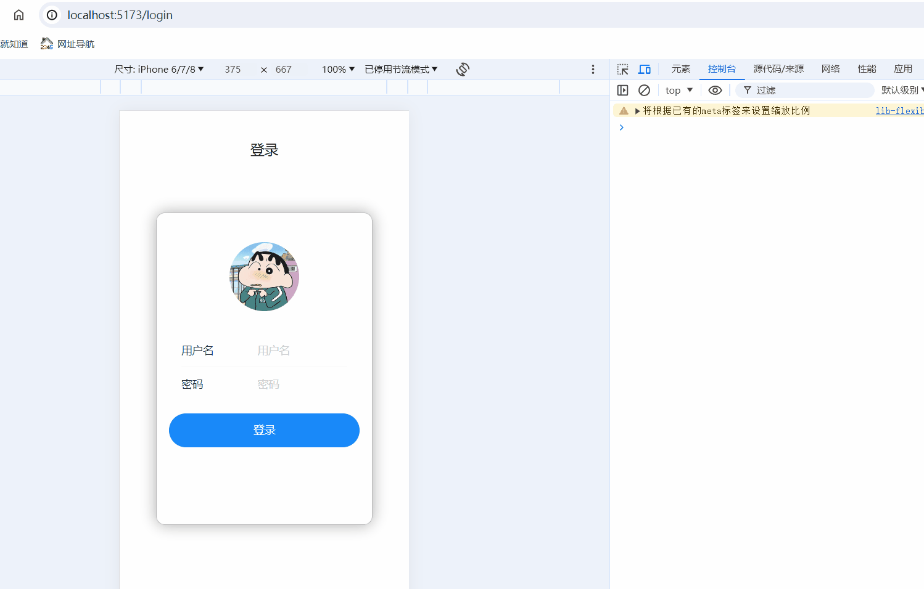Click the blue 登录 button
The height and width of the screenshot is (589, 924).
click(264, 430)
